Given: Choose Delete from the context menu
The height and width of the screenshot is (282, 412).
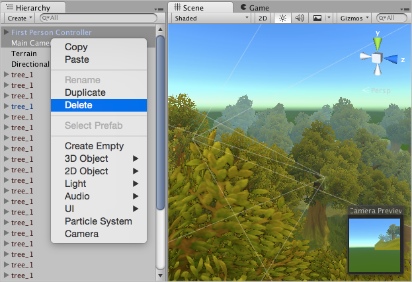Looking at the screenshot, I should pos(99,105).
